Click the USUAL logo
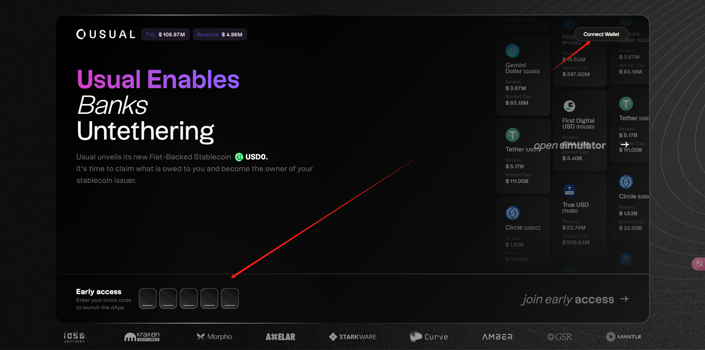The image size is (705, 350). [x=106, y=34]
